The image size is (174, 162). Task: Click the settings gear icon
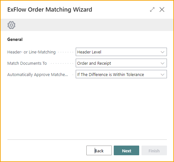[11, 25]
